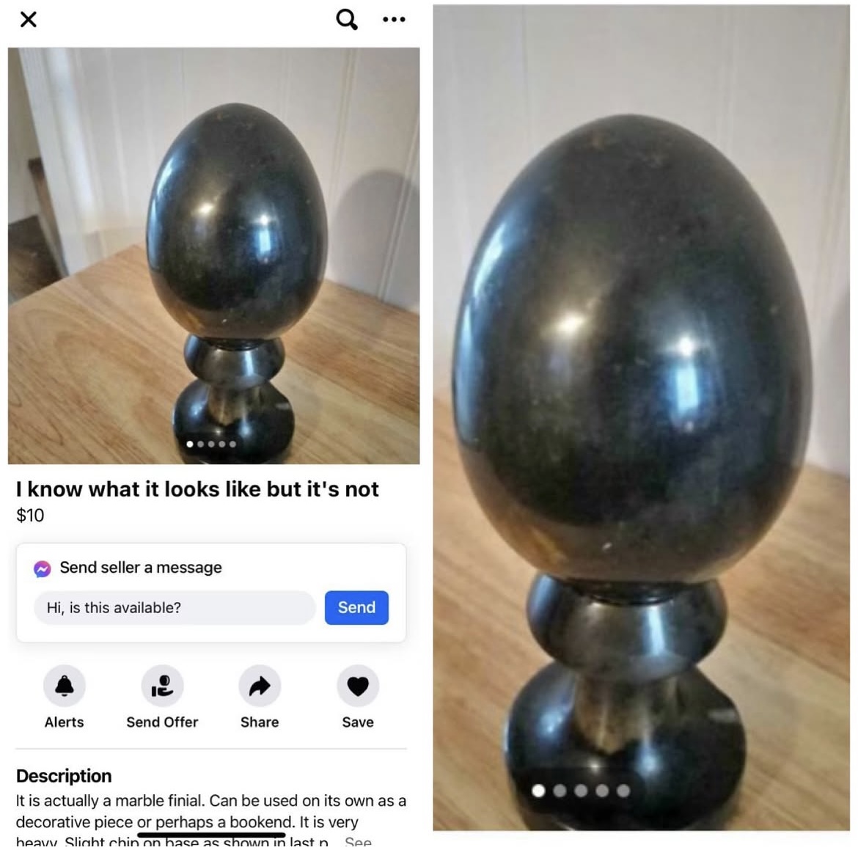Select the last dot in the listing photo carousel
This screenshot has width=858, height=850.
coord(232,444)
